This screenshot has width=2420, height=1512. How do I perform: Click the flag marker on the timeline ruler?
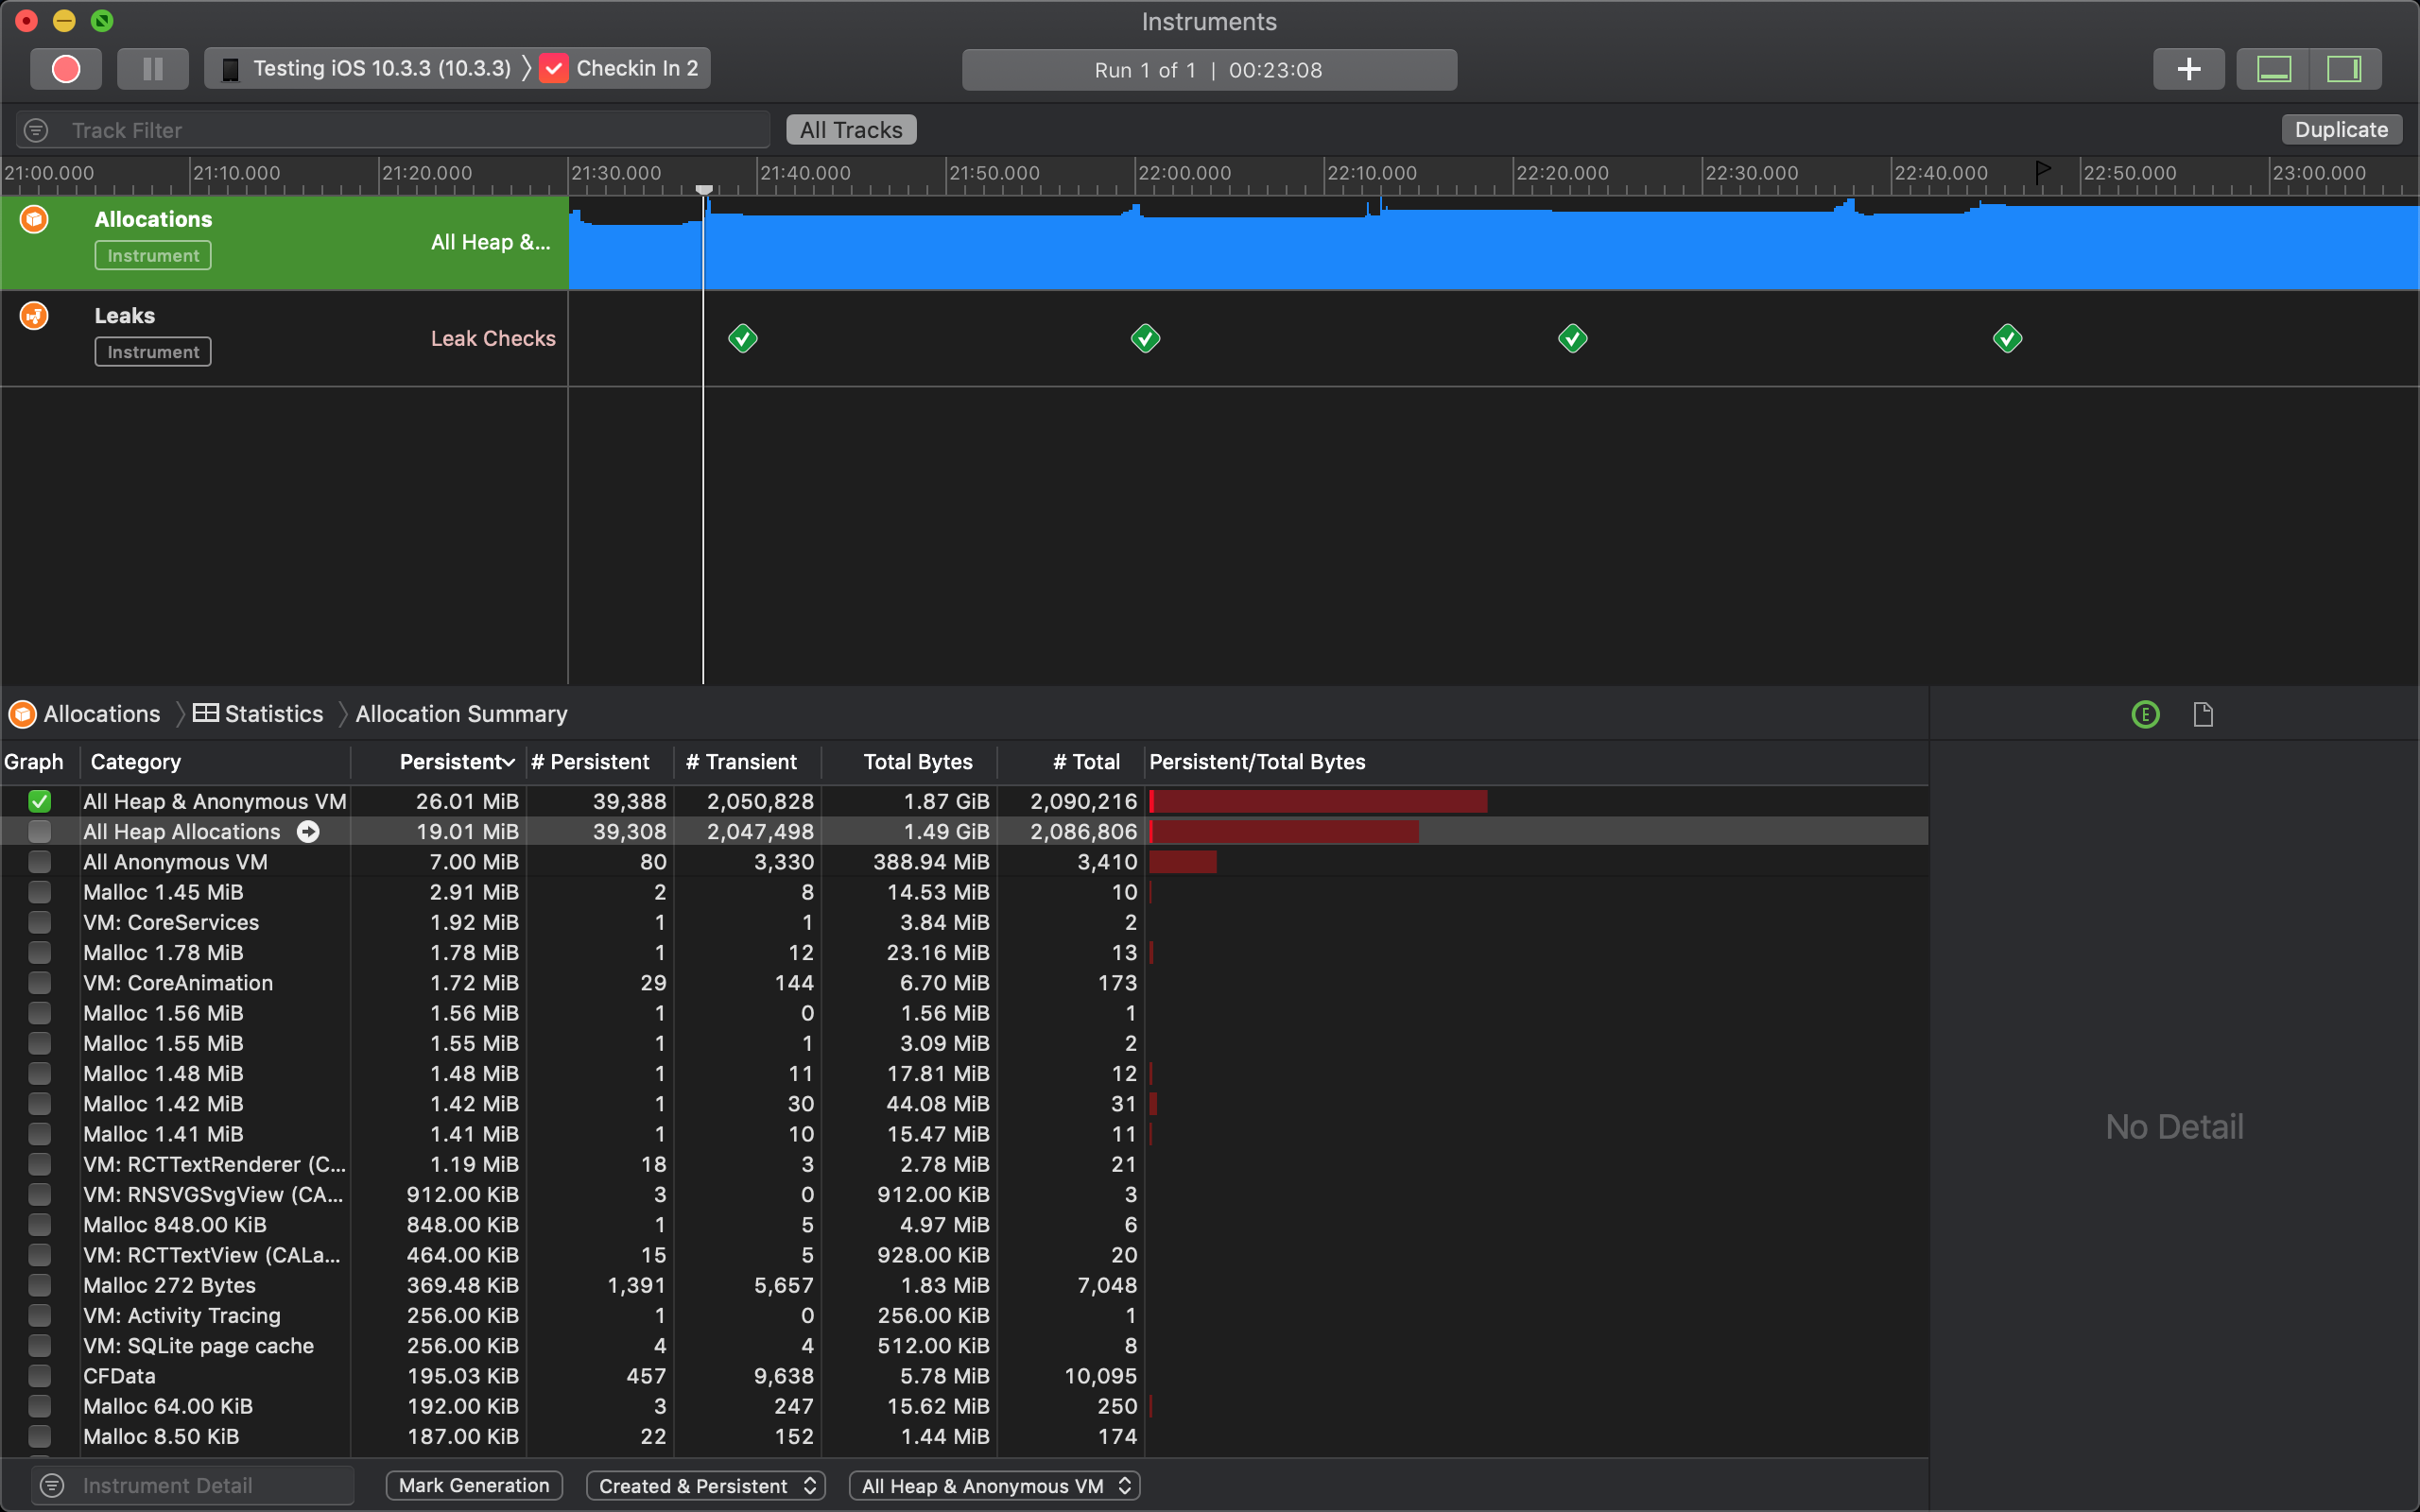pyautogui.click(x=2042, y=172)
